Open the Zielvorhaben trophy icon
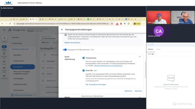This screenshot has height=109, width=195. pos(4,54)
